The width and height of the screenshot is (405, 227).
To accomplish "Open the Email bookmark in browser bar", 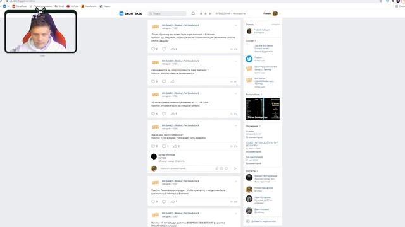I will tap(59, 6).
